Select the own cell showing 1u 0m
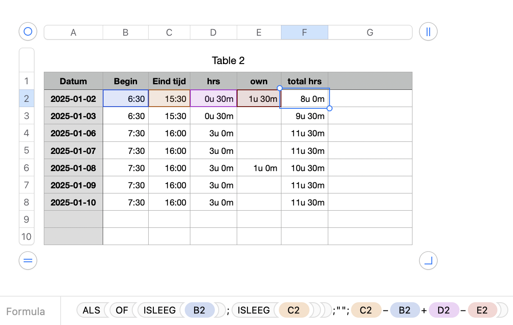The height and width of the screenshot is (325, 513). (259, 168)
